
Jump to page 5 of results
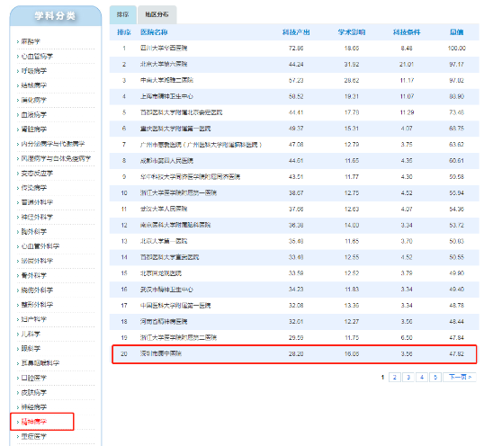pyautogui.click(x=435, y=377)
